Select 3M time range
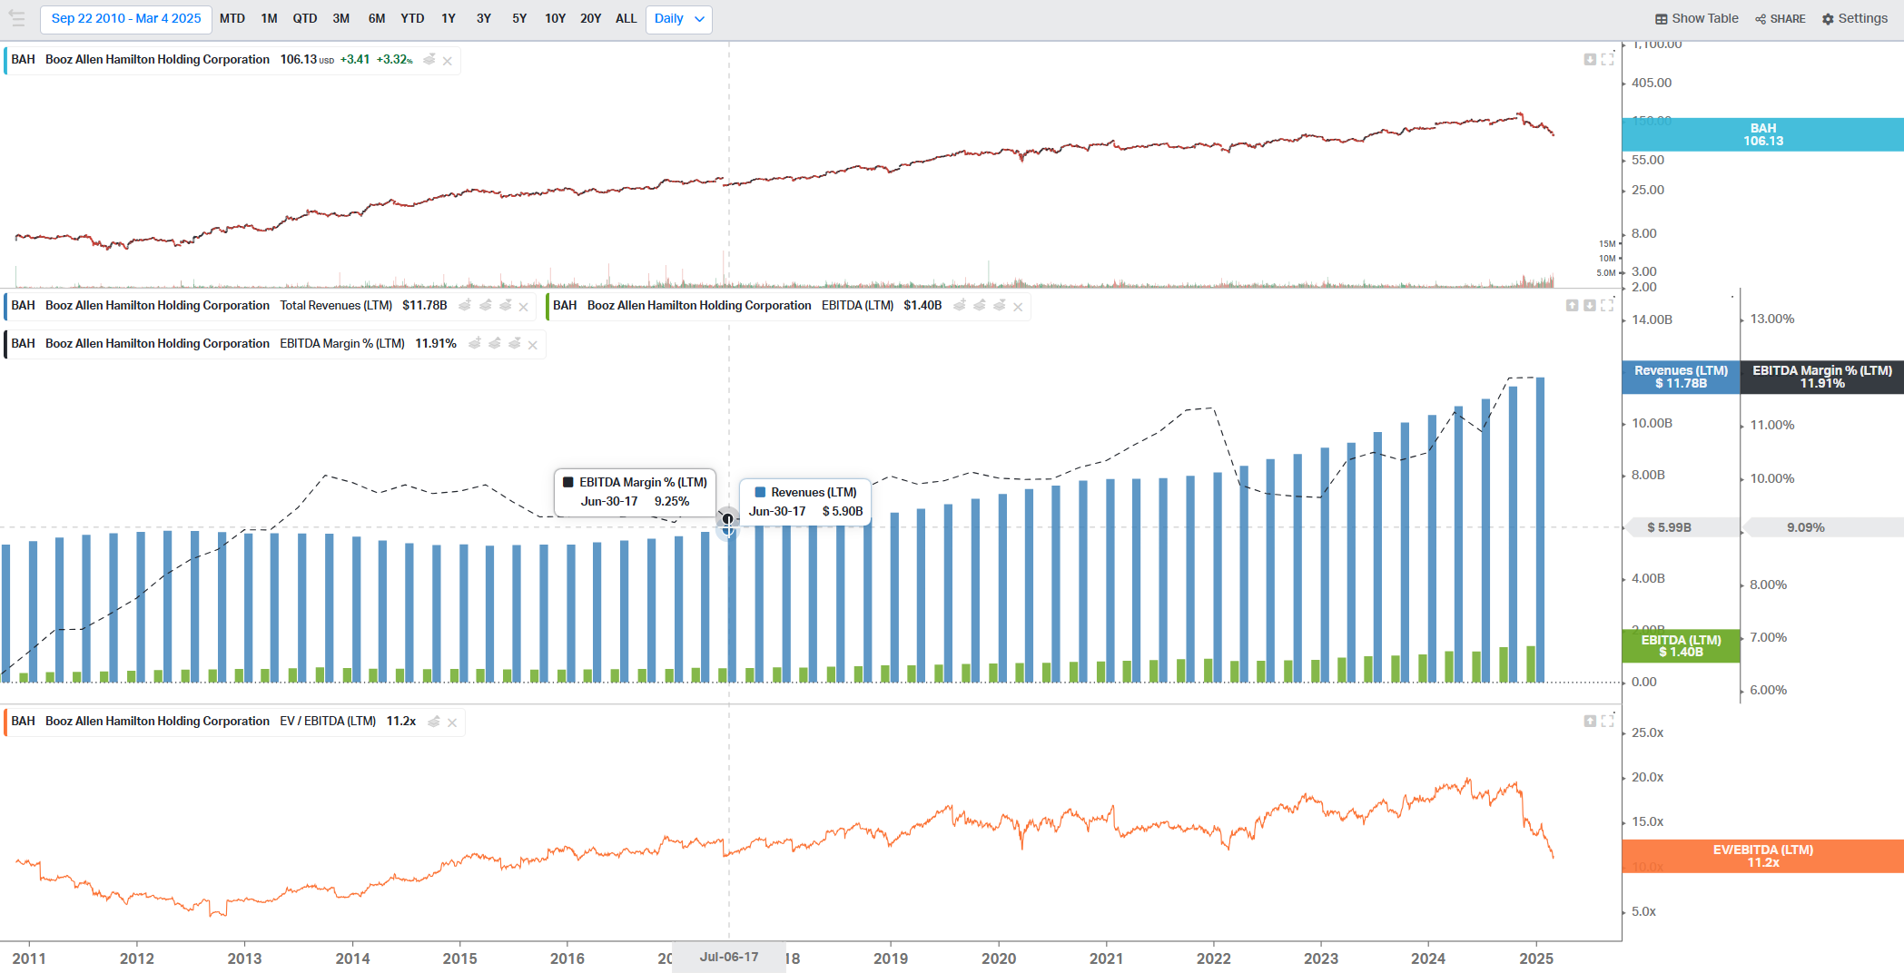Screen dimensions: 1904x973 pos(341,18)
